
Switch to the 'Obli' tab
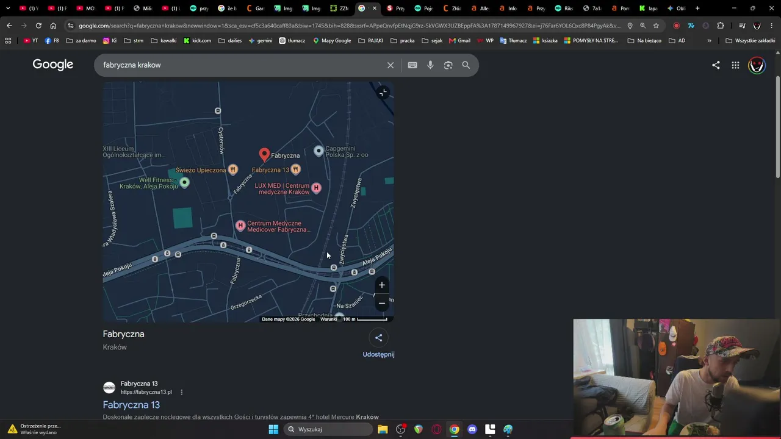click(676, 9)
